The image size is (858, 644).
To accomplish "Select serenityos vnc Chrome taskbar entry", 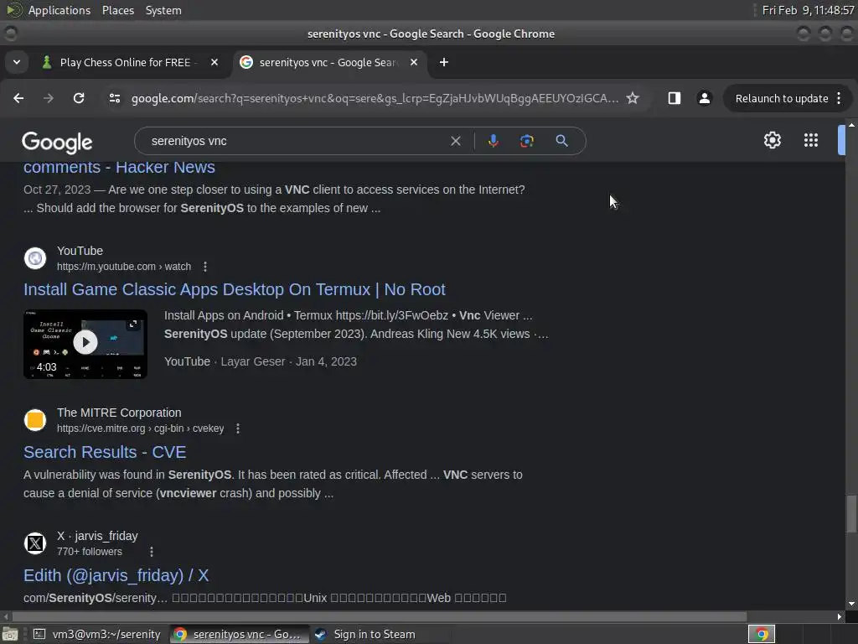I will pyautogui.click(x=239, y=634).
